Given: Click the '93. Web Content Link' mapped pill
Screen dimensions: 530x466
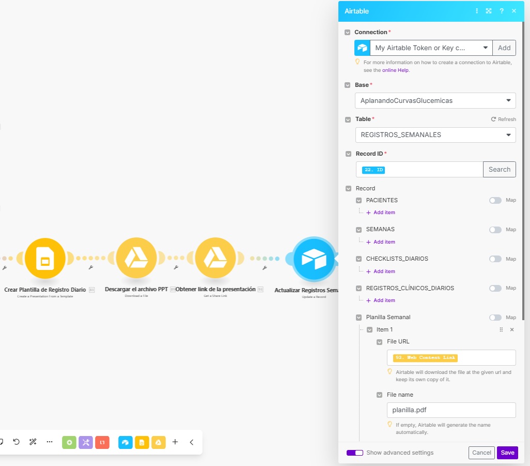Looking at the screenshot, I should [425, 358].
